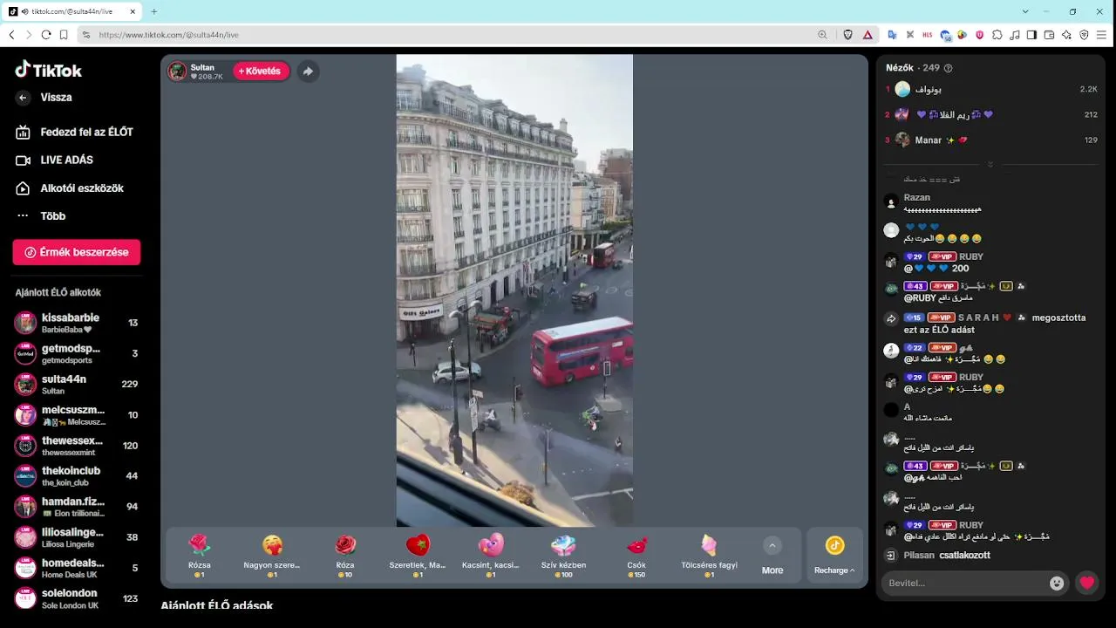1116x628 pixels.
Task: Click the solelondon avatar
Action: point(25,598)
